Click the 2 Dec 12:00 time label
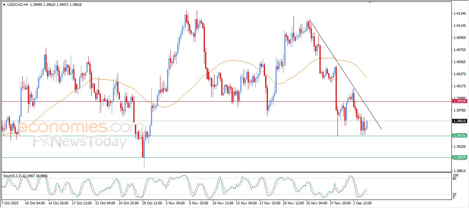 point(362,202)
